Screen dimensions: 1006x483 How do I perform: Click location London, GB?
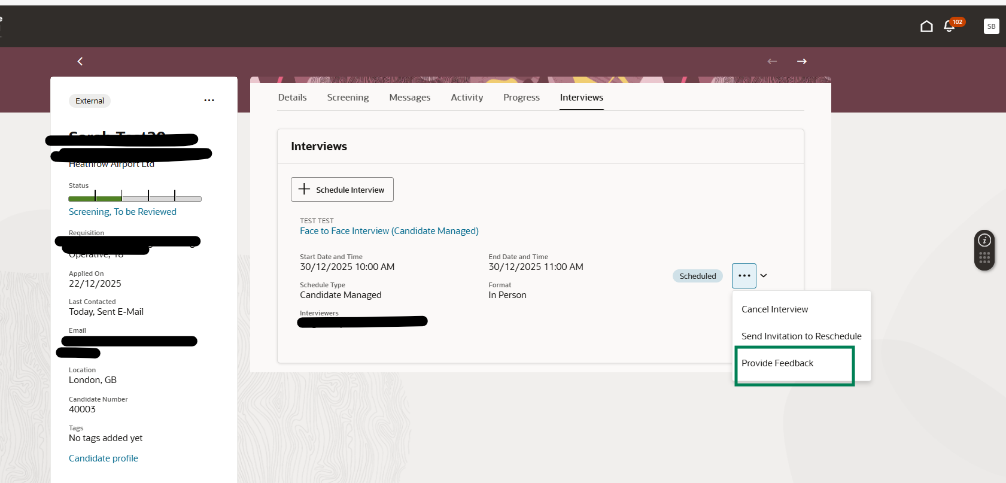click(x=93, y=380)
